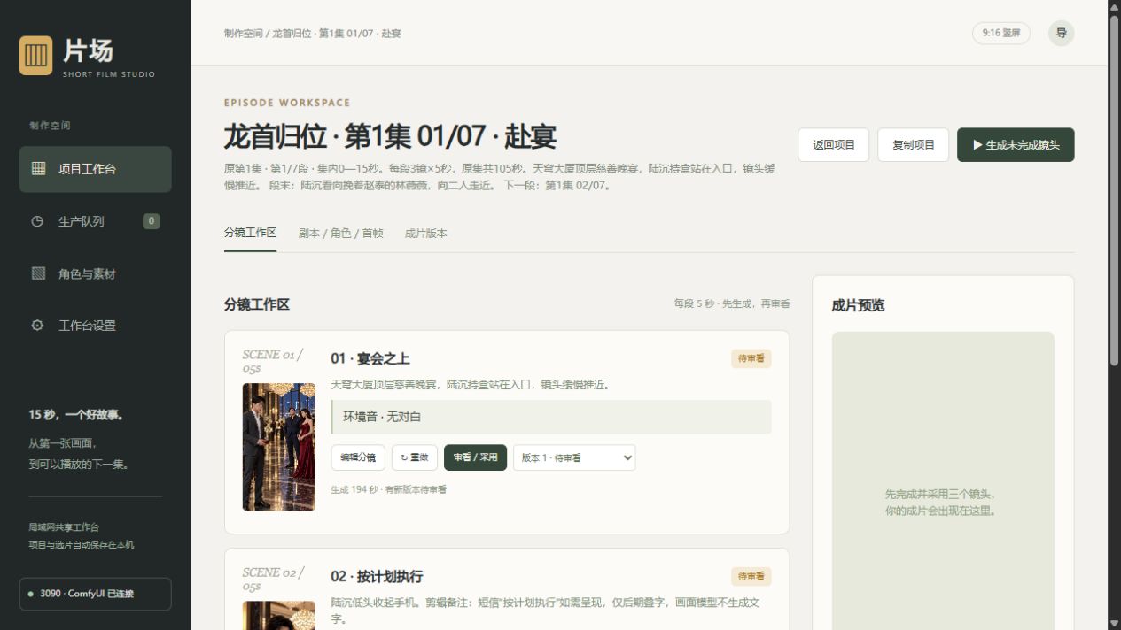Click the 成片预览 panel heading
The height and width of the screenshot is (630, 1121).
point(858,305)
